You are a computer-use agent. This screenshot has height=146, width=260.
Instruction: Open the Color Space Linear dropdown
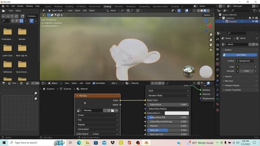[105, 134]
